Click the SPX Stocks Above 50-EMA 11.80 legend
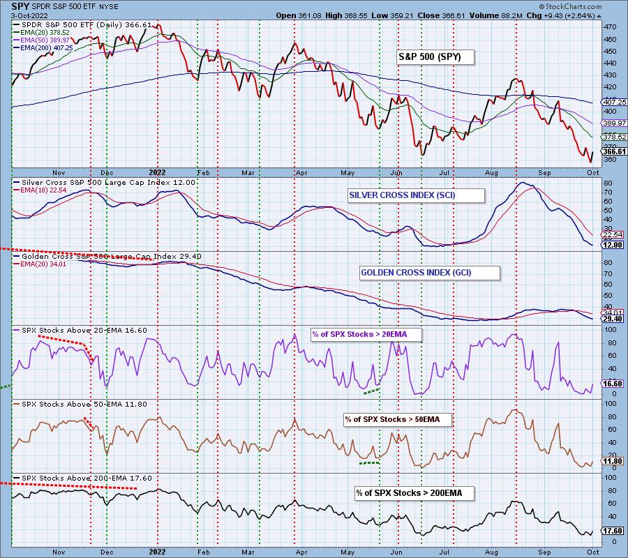Viewport: 628px width, 558px height. tap(80, 405)
